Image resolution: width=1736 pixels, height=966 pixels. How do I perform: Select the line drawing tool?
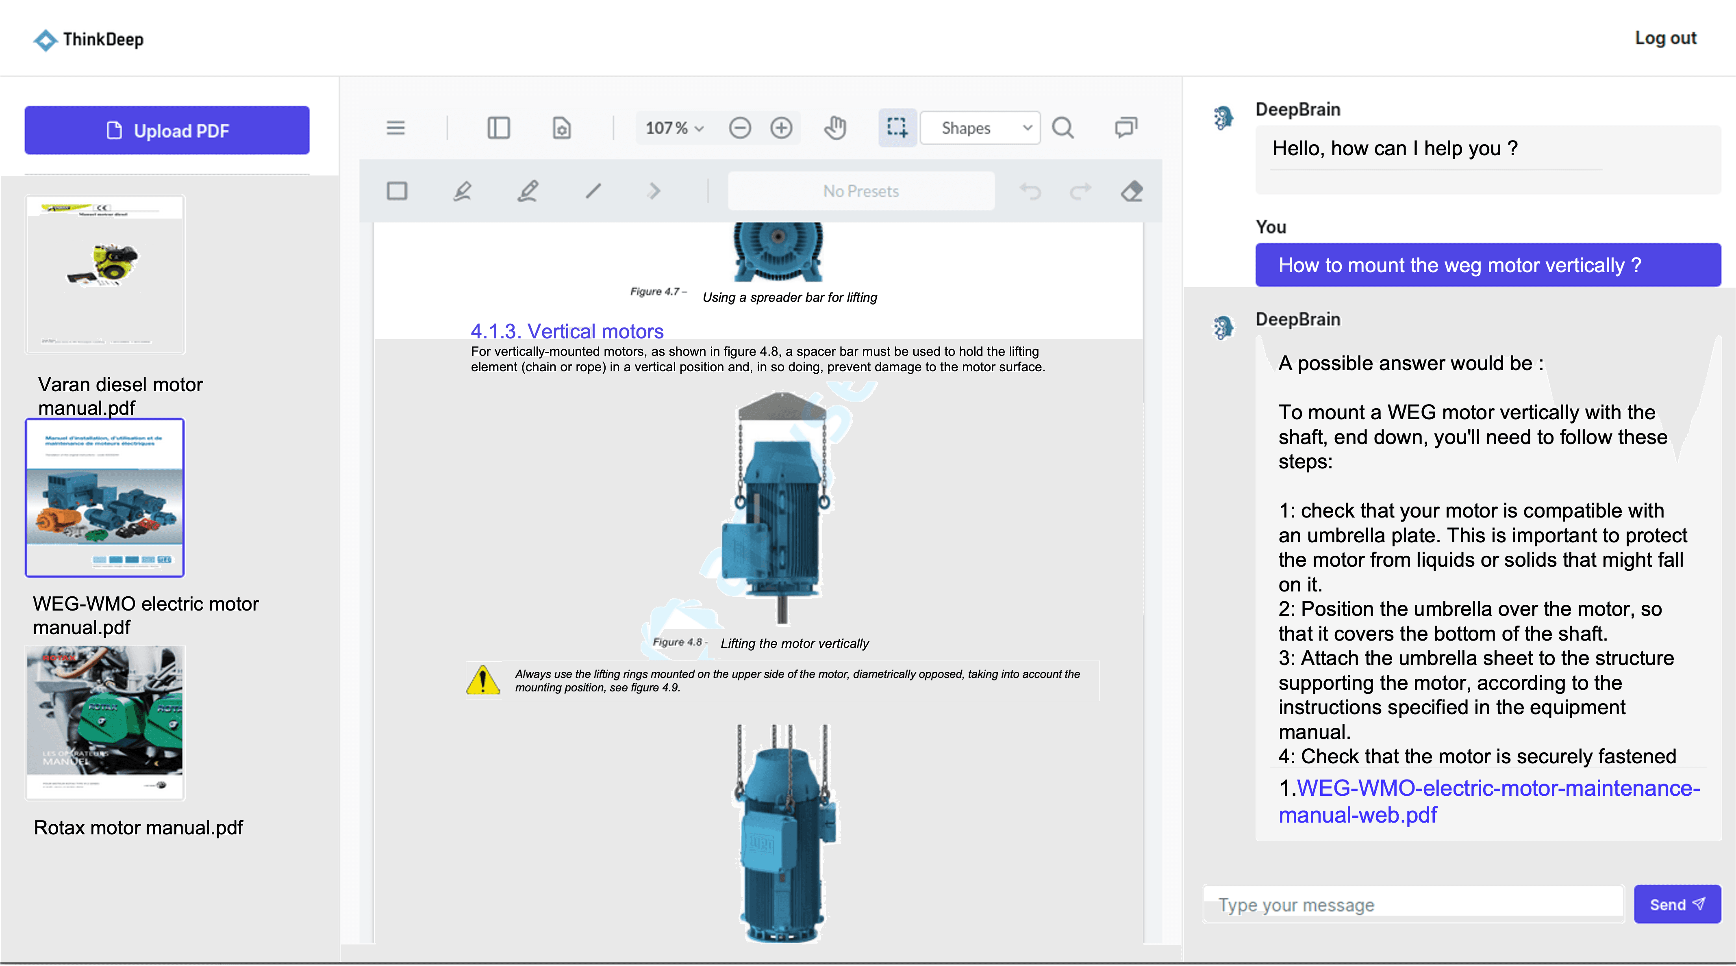(593, 191)
